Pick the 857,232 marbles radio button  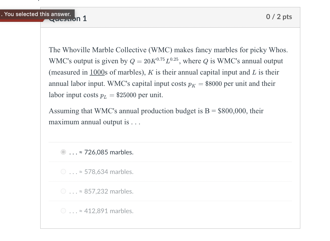(x=63, y=191)
